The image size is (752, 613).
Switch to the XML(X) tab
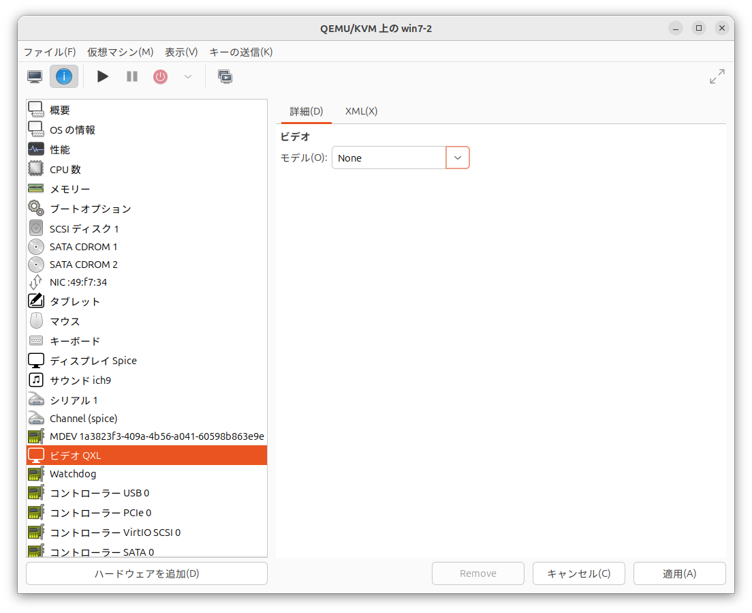click(x=361, y=111)
